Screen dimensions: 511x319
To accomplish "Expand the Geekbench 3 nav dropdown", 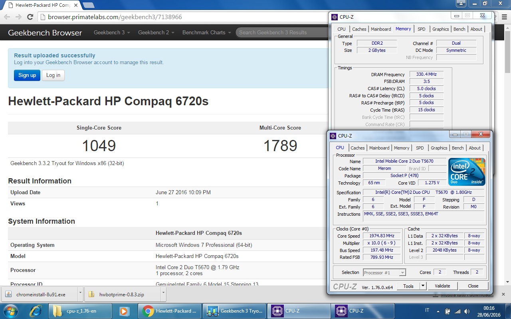I will pyautogui.click(x=112, y=32).
